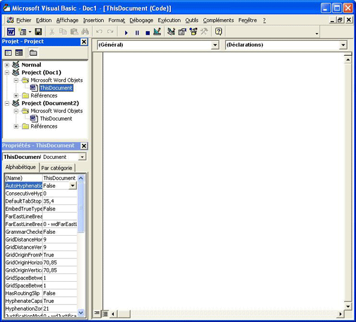
Task: Click the View Microsoft Word toolbar icon
Action: point(11,32)
